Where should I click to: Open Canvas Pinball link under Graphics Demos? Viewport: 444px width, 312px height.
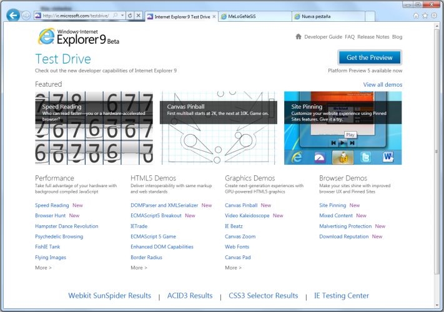tap(241, 205)
